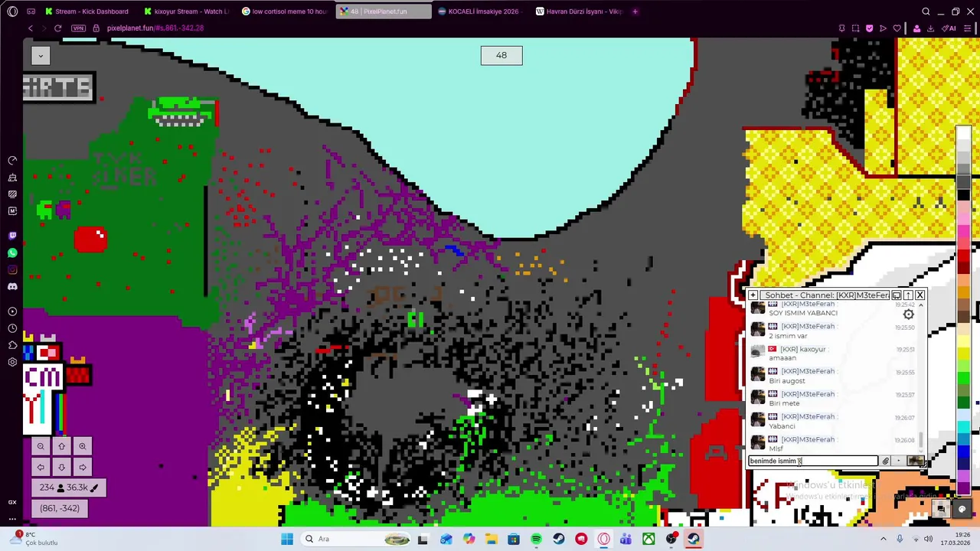980x551 pixels.
Task: Toggle the VPN badge in address bar
Action: point(78,28)
